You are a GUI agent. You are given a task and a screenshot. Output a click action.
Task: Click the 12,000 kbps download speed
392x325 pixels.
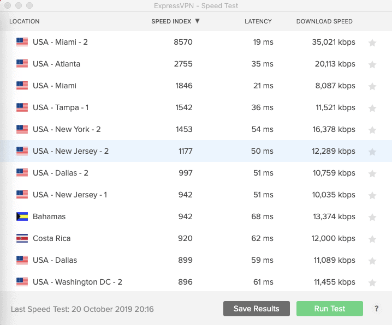coord(333,238)
